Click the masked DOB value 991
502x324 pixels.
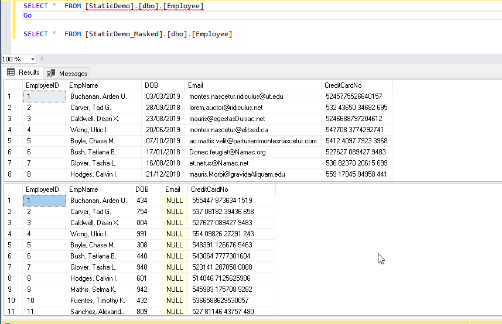tap(142, 234)
